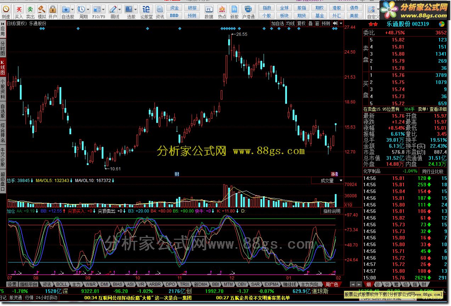Viewport: 451px width, 306px height.
Task: Click 加自选 add to watchlist
Action: [x=278, y=23]
